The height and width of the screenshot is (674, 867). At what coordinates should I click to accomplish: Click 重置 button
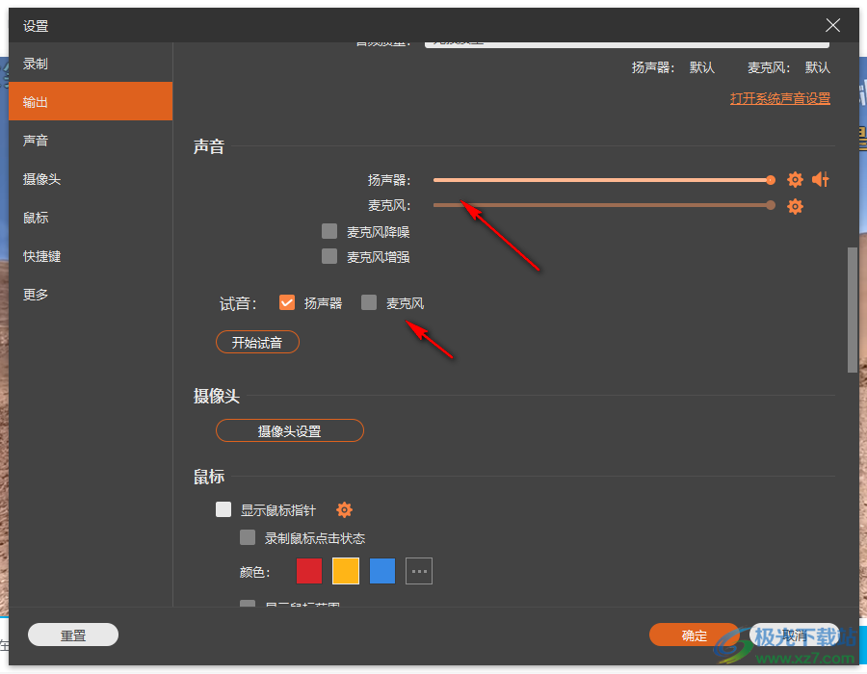click(x=73, y=635)
